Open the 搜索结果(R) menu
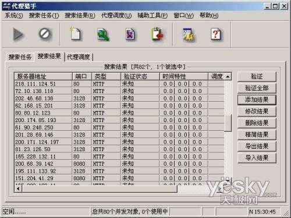This screenshot has width=291, height=218. pos(80,16)
